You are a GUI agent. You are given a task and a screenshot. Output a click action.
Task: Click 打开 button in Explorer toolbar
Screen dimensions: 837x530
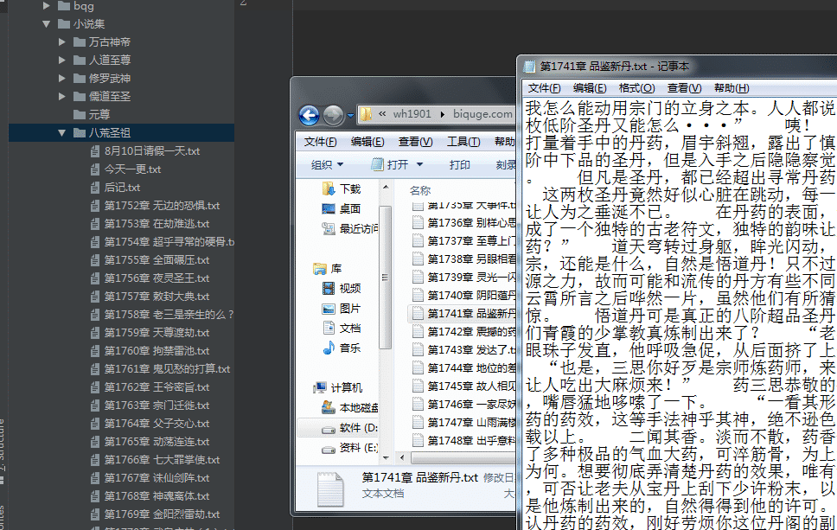coord(390,165)
